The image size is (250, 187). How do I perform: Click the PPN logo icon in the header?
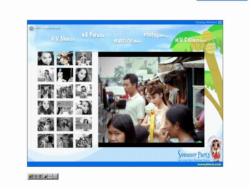32,29
